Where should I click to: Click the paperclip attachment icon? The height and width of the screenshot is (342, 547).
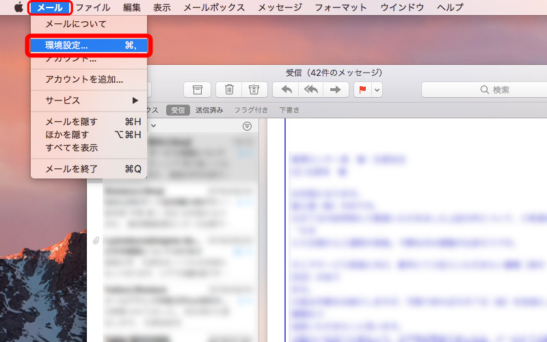(96, 241)
